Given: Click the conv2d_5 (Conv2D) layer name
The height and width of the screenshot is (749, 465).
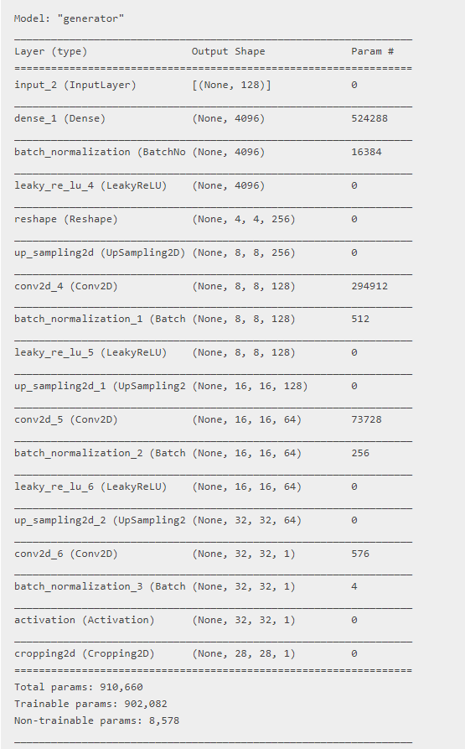Looking at the screenshot, I should (x=66, y=419).
